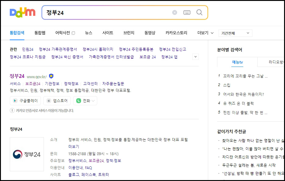Viewport: 285px width, 181px height.
Task: Open the 보조금24 sublink under the 정부24 result
Action: coord(33,84)
